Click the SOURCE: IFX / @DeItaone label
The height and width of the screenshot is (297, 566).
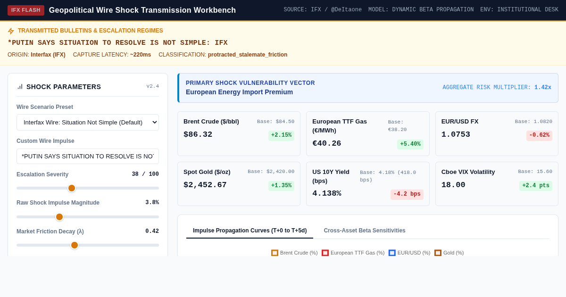[323, 10]
